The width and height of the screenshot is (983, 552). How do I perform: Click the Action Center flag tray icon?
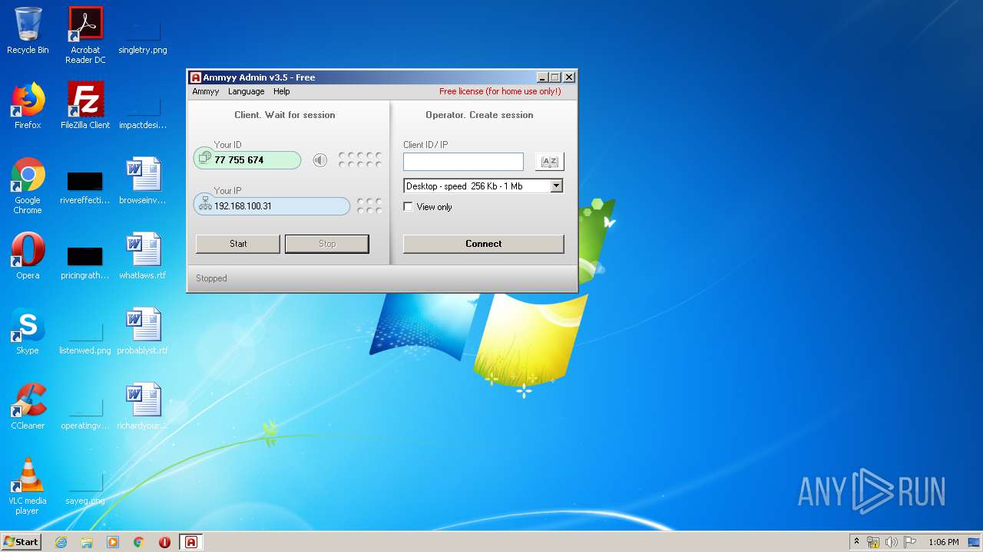pos(910,542)
